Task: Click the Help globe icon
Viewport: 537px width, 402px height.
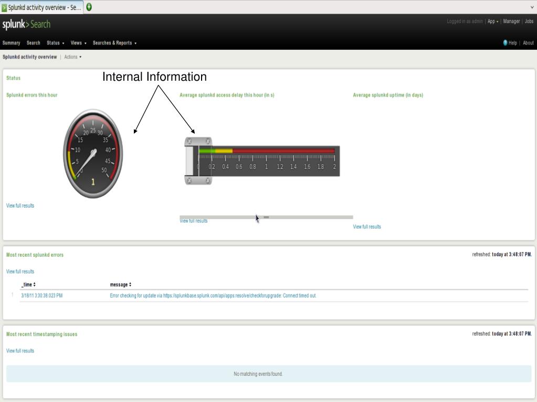Action: [505, 43]
